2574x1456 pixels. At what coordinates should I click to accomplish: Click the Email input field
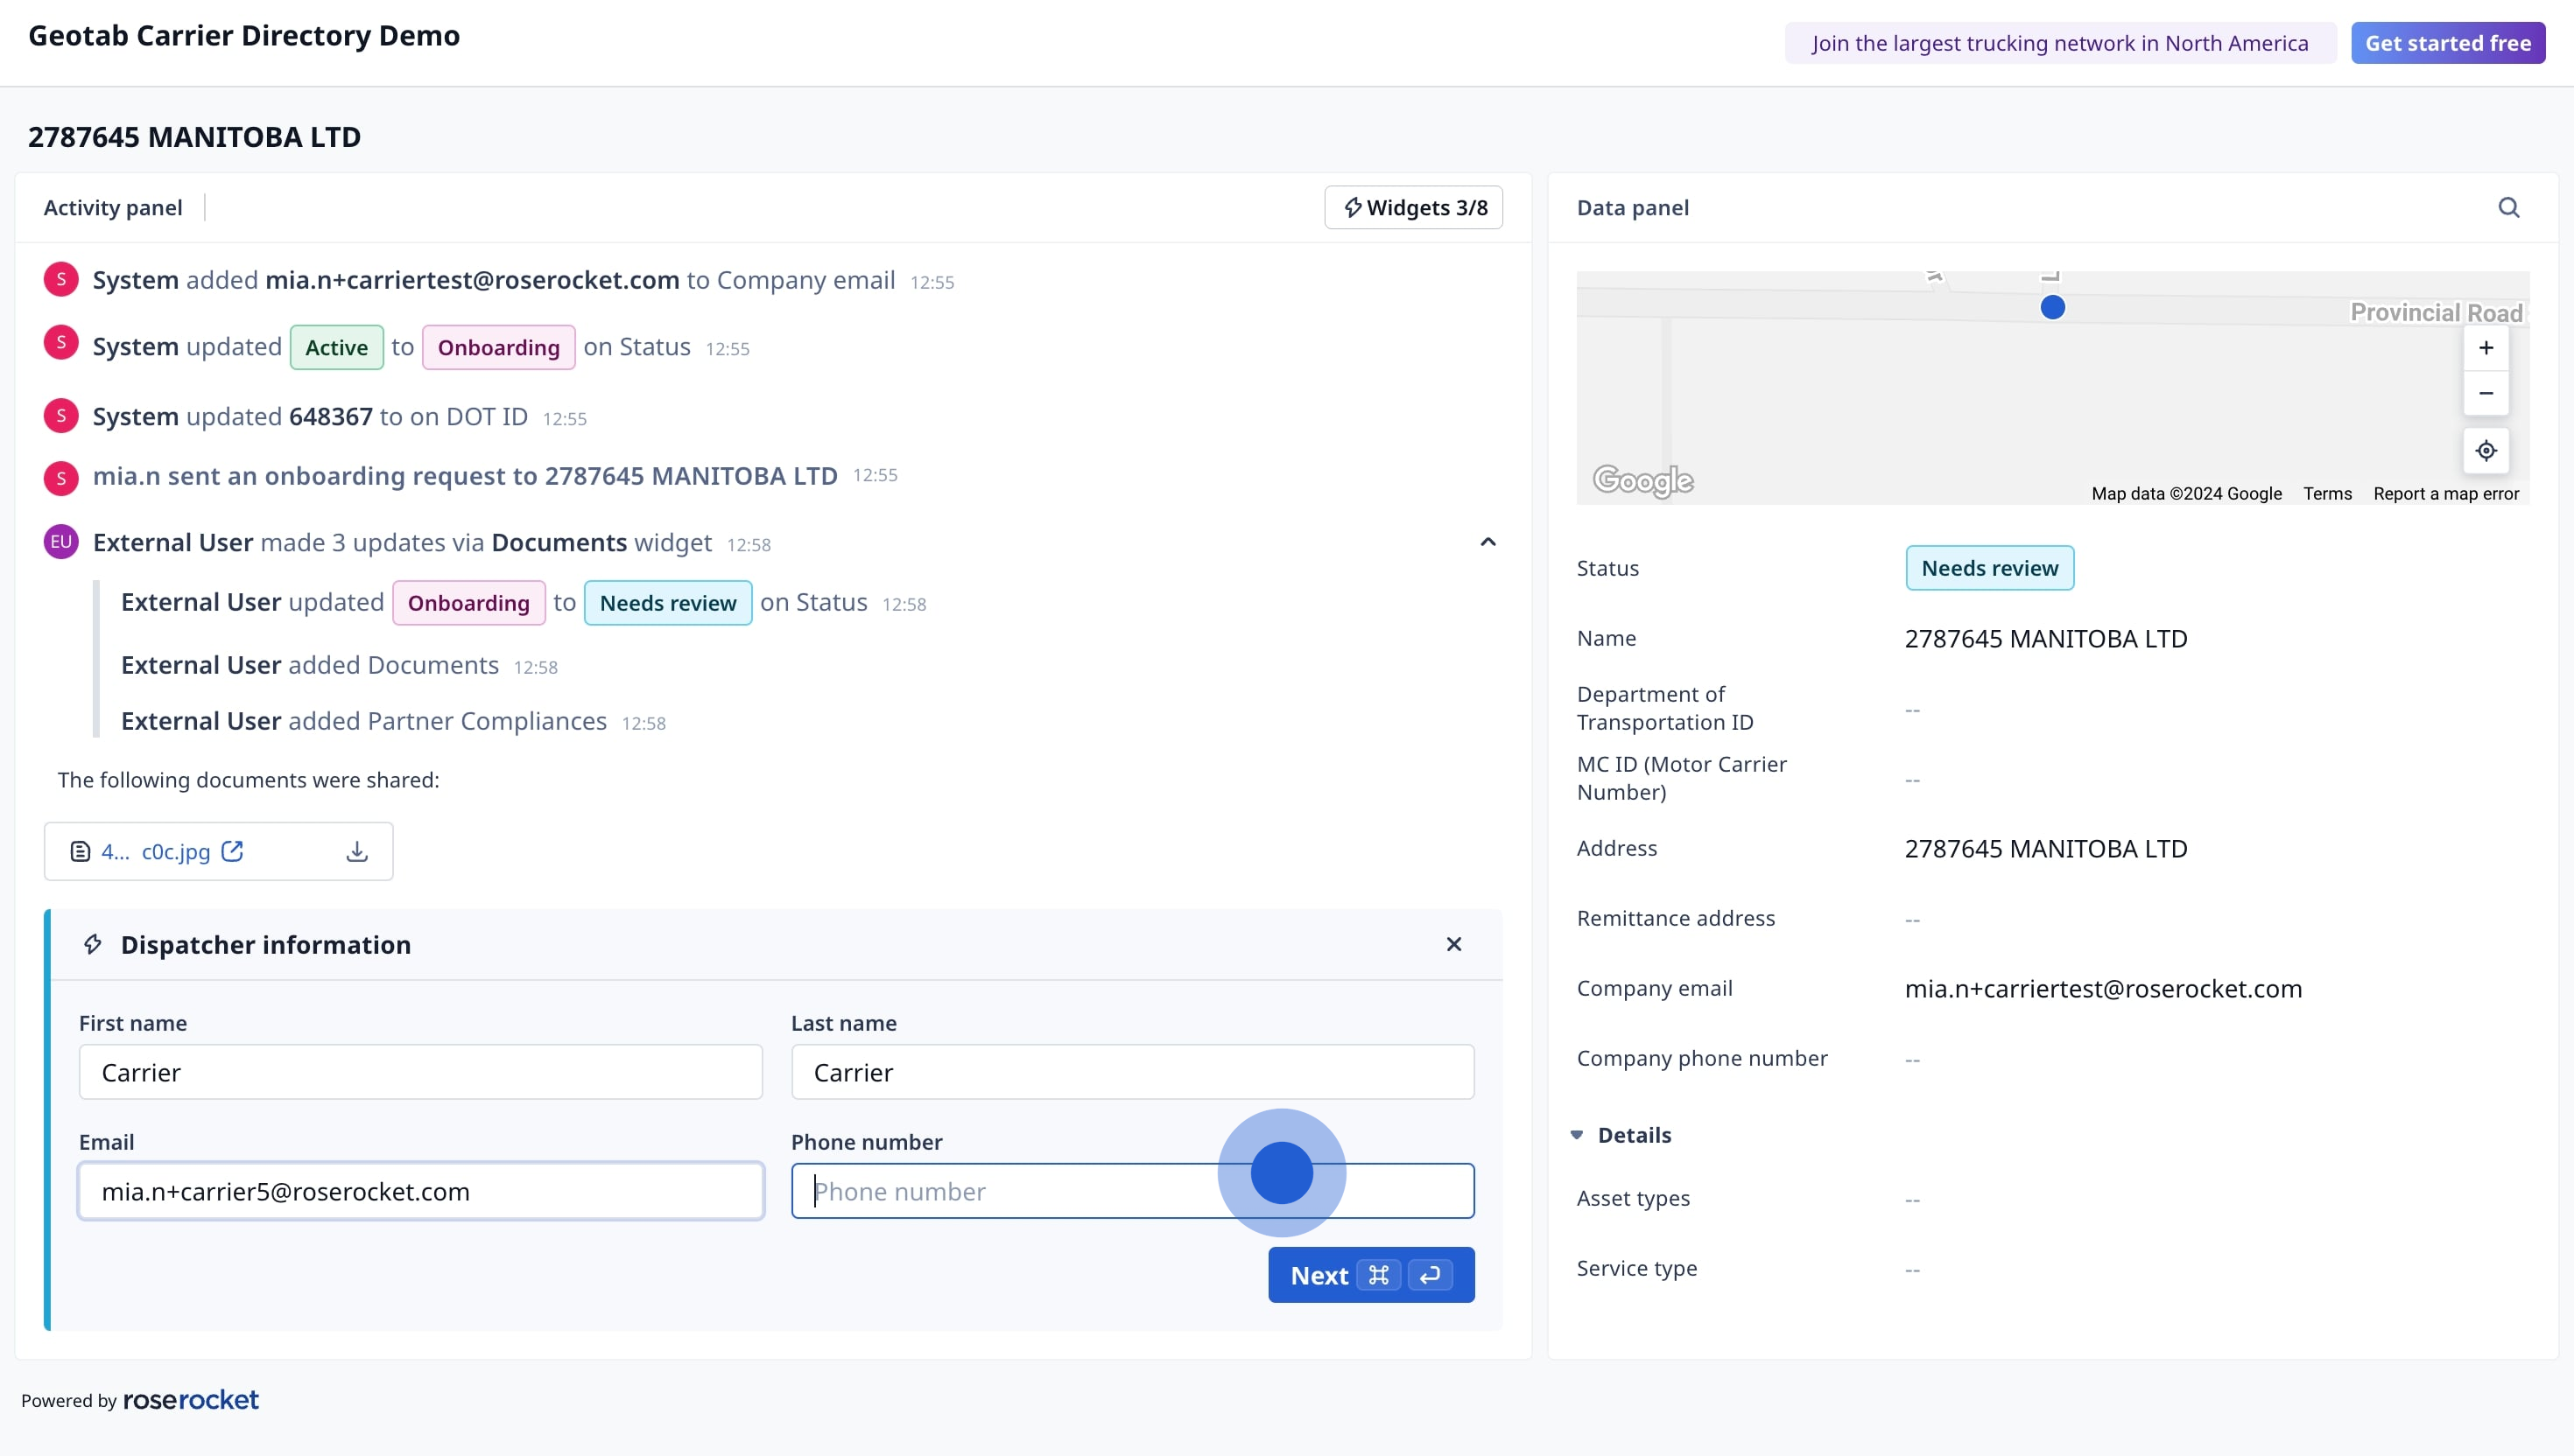tap(421, 1191)
